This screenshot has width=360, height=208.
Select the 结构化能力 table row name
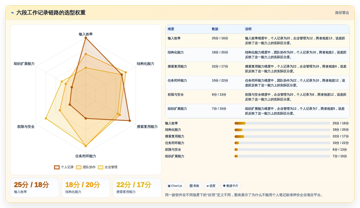coord(176,52)
